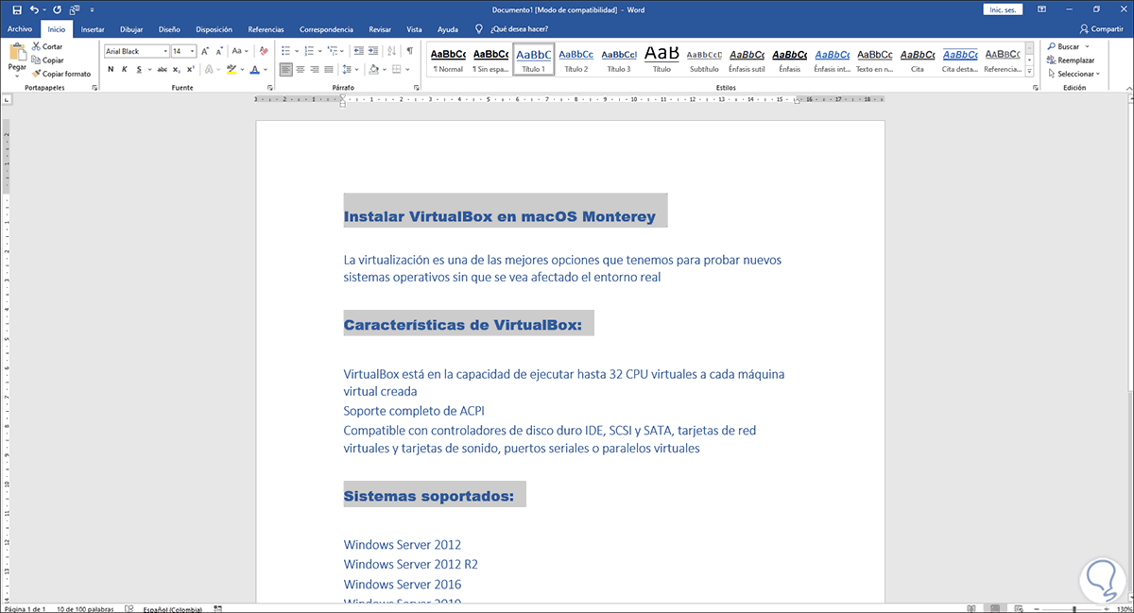Click the Español (Colombia) language indicator
The width and height of the screenshot is (1134, 613).
pos(175,608)
